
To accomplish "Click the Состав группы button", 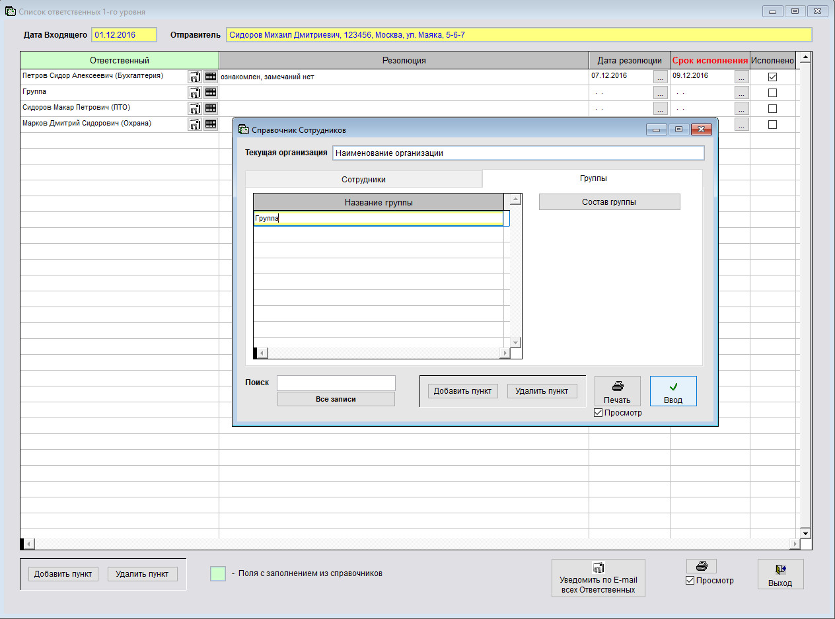I will coord(609,202).
